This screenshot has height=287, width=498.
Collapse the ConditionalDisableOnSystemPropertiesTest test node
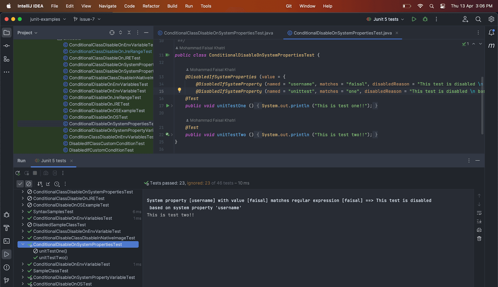pos(23,244)
